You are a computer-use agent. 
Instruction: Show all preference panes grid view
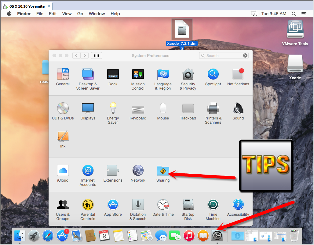(x=96, y=55)
